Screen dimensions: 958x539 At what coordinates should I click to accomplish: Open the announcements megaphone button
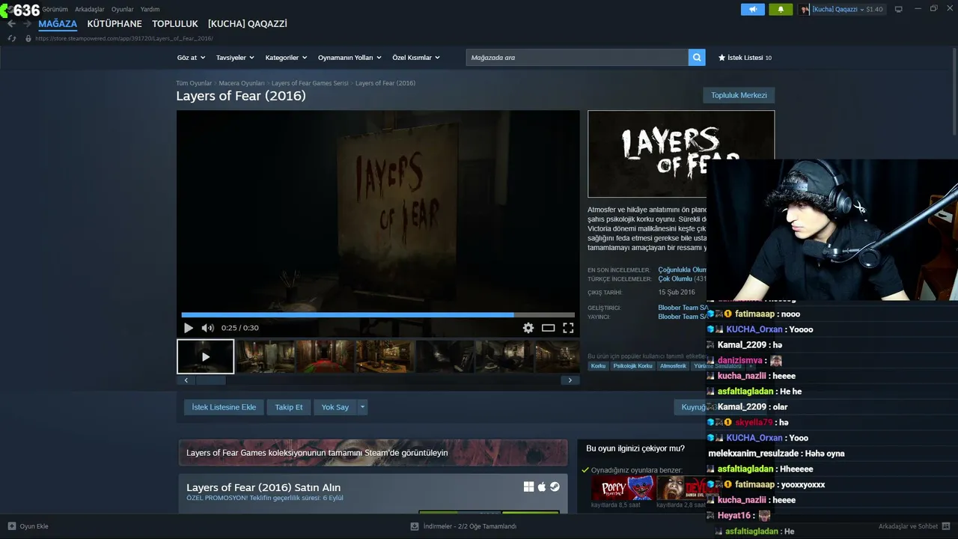[x=753, y=9]
